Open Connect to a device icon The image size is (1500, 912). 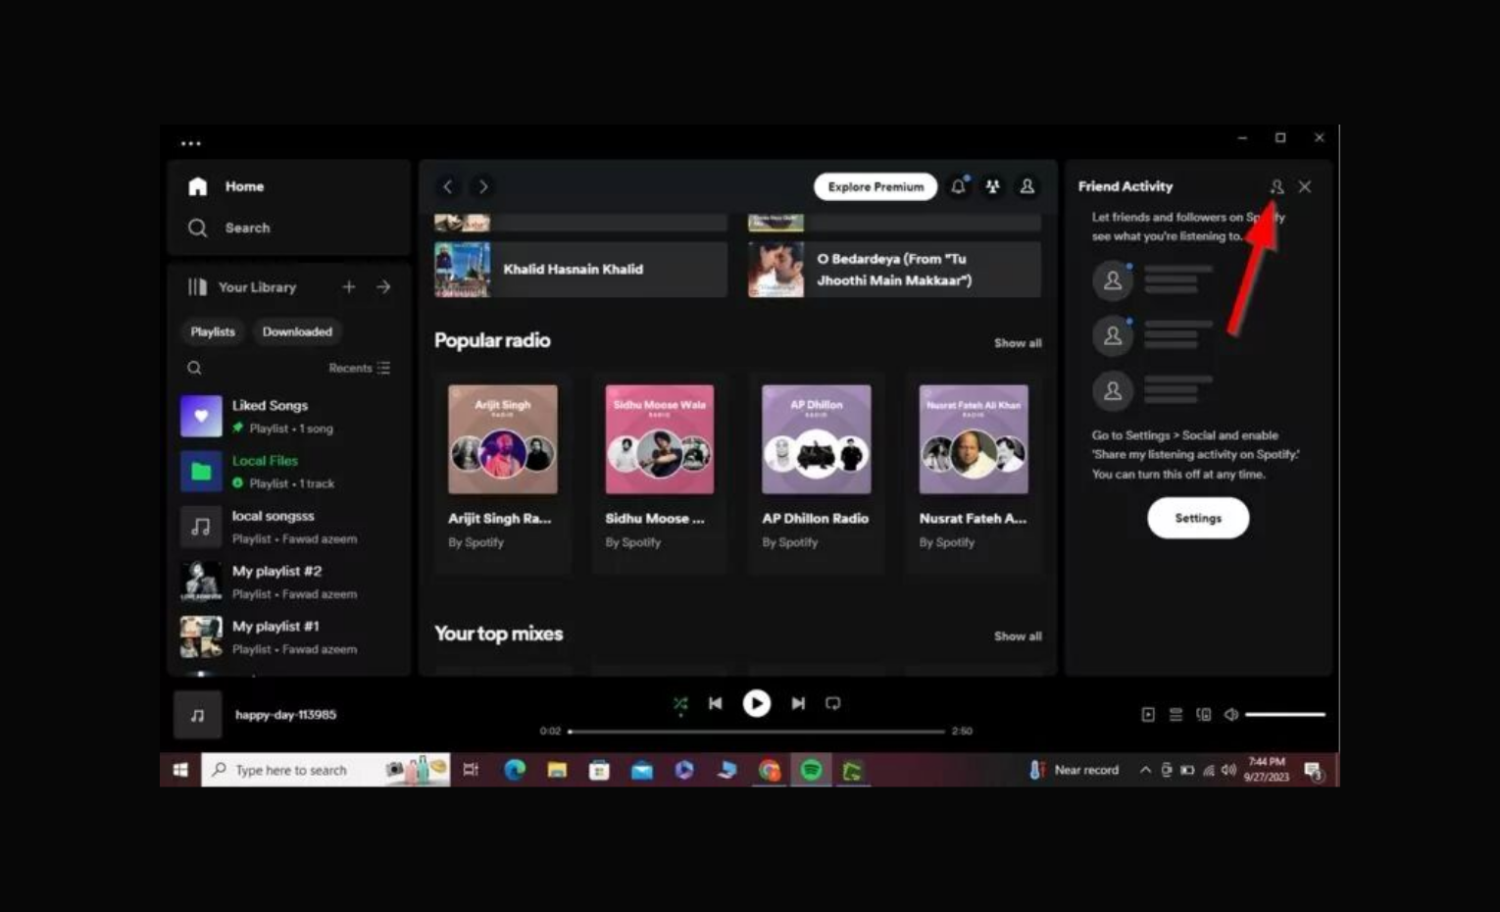tap(1203, 715)
